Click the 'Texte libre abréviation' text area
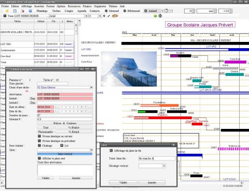The height and width of the screenshot is (191, 249). (x=65, y=170)
